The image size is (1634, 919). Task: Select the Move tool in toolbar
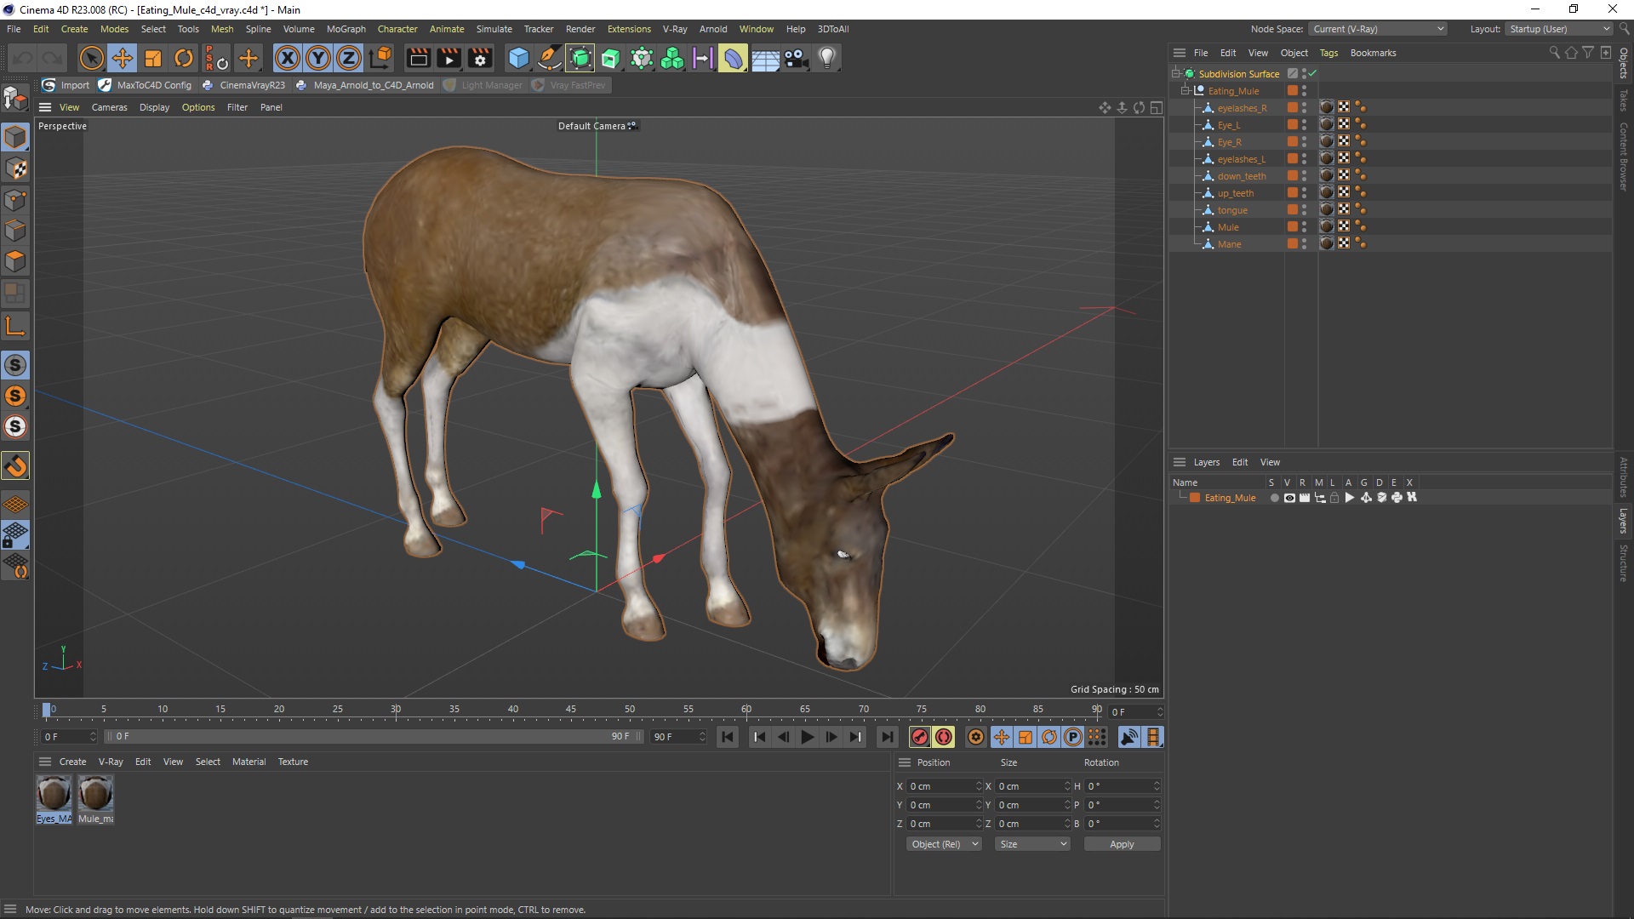tap(123, 58)
